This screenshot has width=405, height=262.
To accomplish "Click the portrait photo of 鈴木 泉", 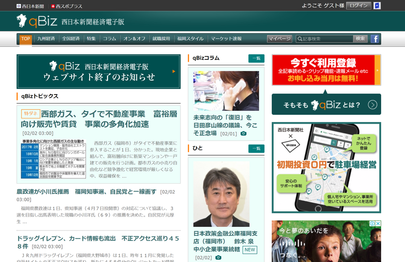I will click(221, 194).
